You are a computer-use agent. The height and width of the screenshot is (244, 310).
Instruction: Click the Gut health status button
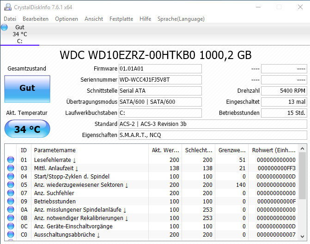(x=27, y=89)
